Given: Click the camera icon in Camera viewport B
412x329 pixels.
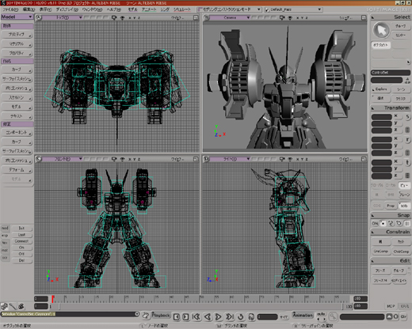Looking at the screenshot, I should tap(282, 17).
